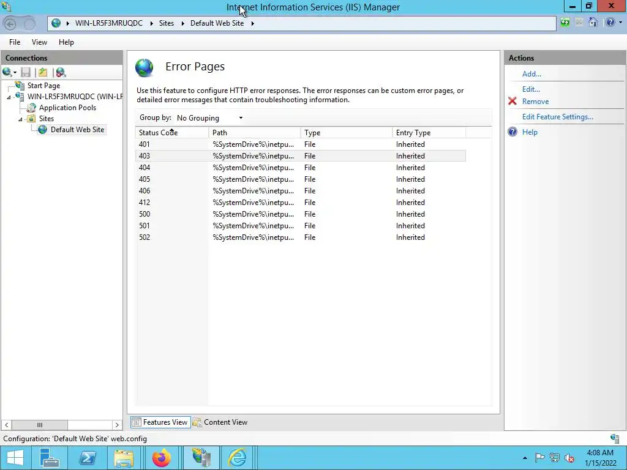Click the network tray icon
The width and height of the screenshot is (627, 470).
(554, 458)
